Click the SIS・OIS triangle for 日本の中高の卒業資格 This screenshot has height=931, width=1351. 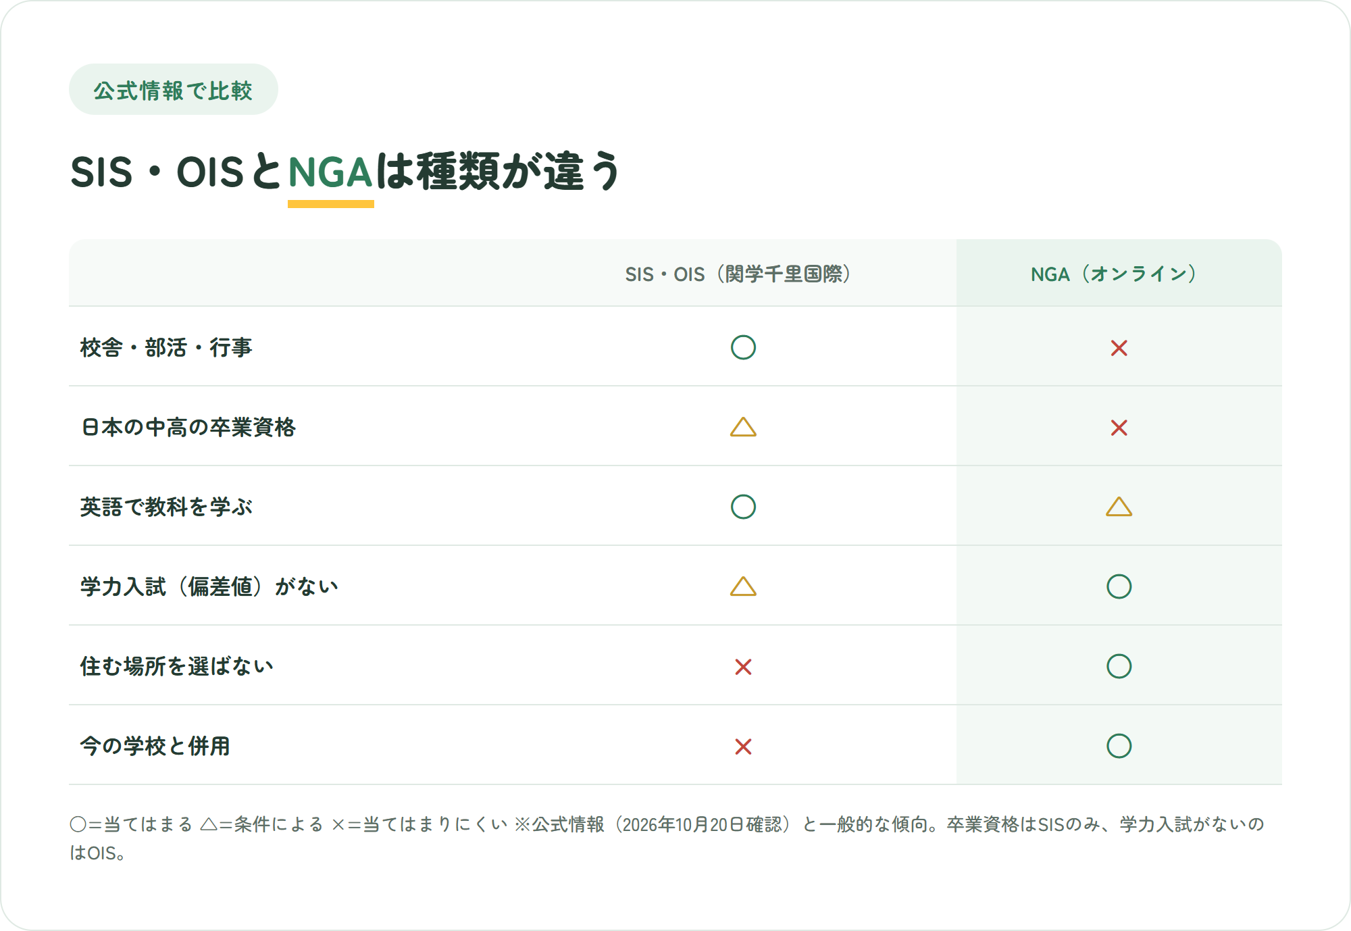tap(743, 427)
